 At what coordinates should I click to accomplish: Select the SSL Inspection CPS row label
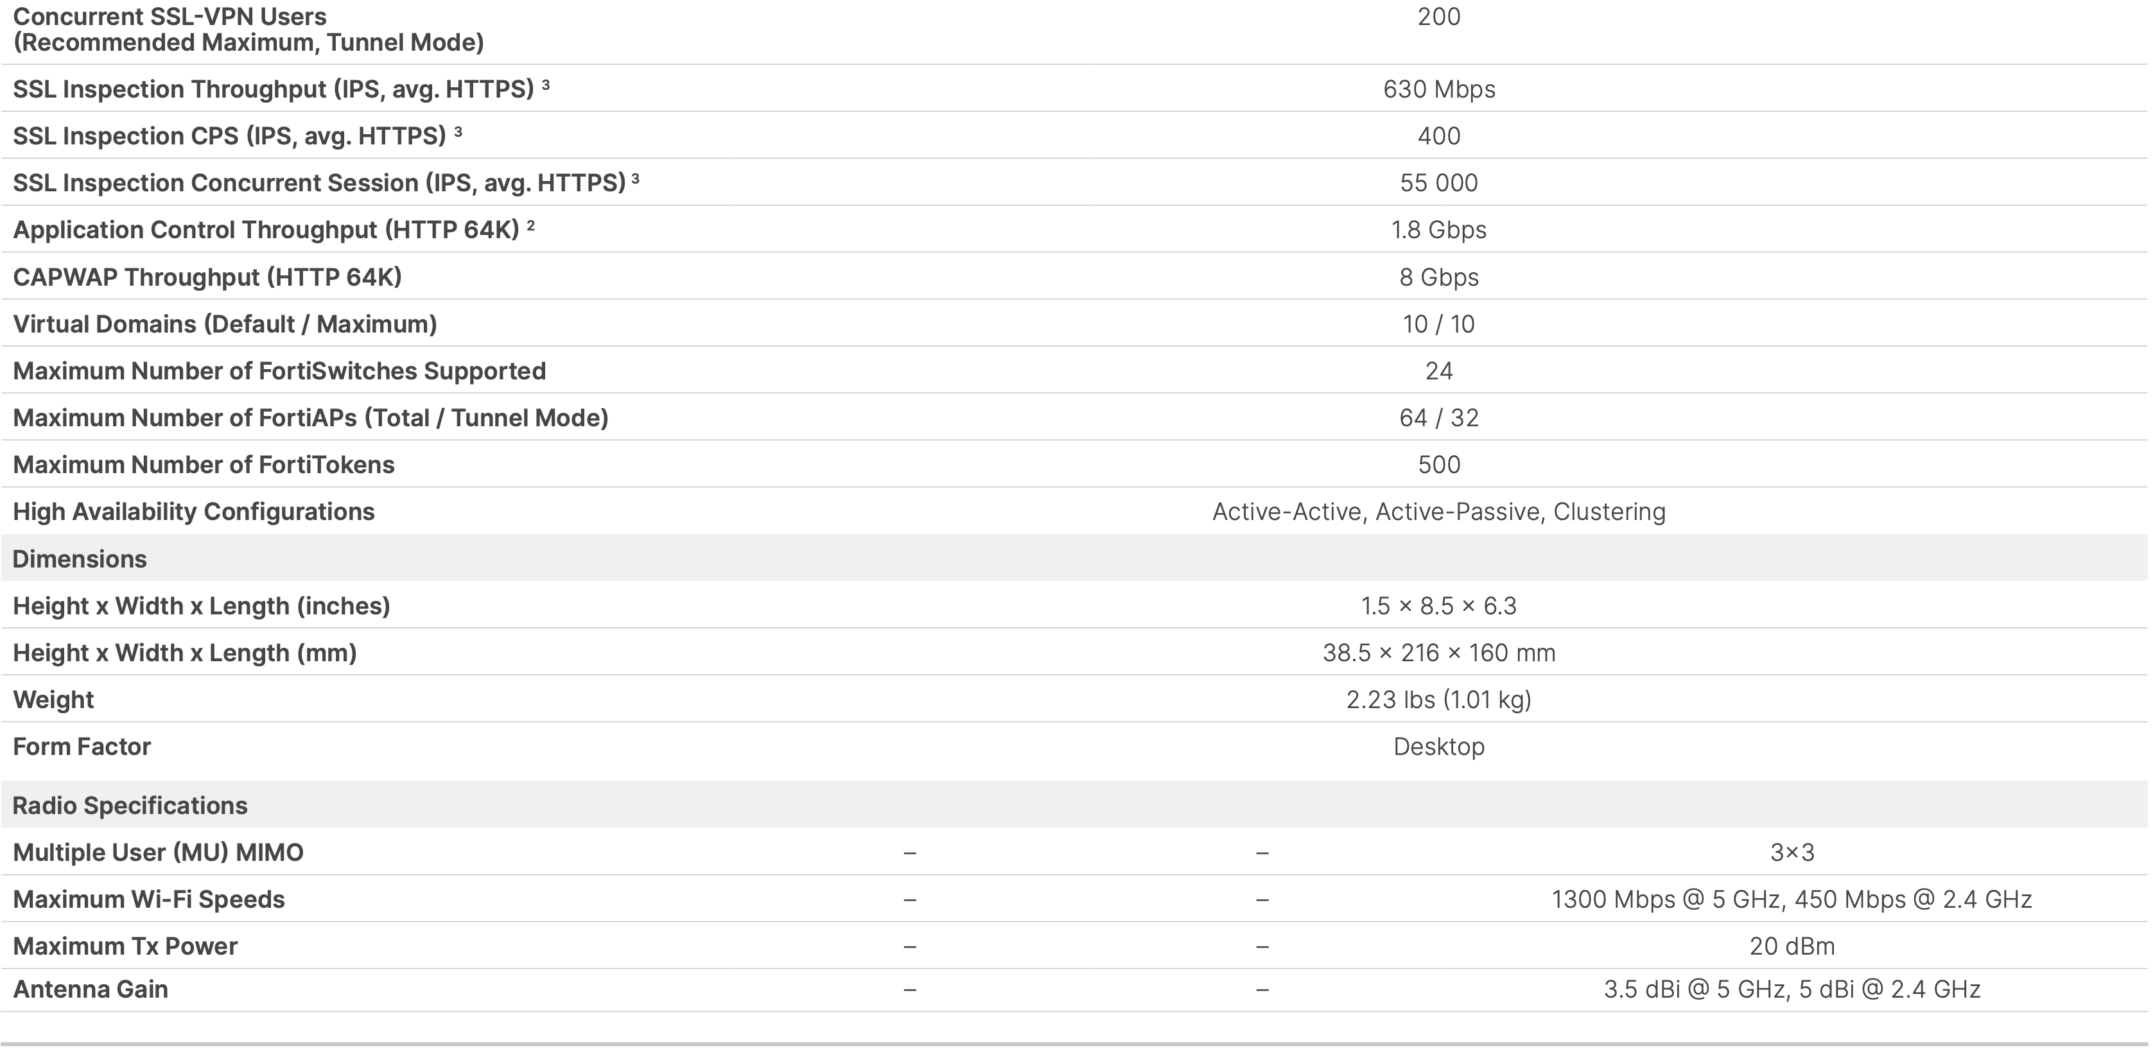(x=229, y=135)
